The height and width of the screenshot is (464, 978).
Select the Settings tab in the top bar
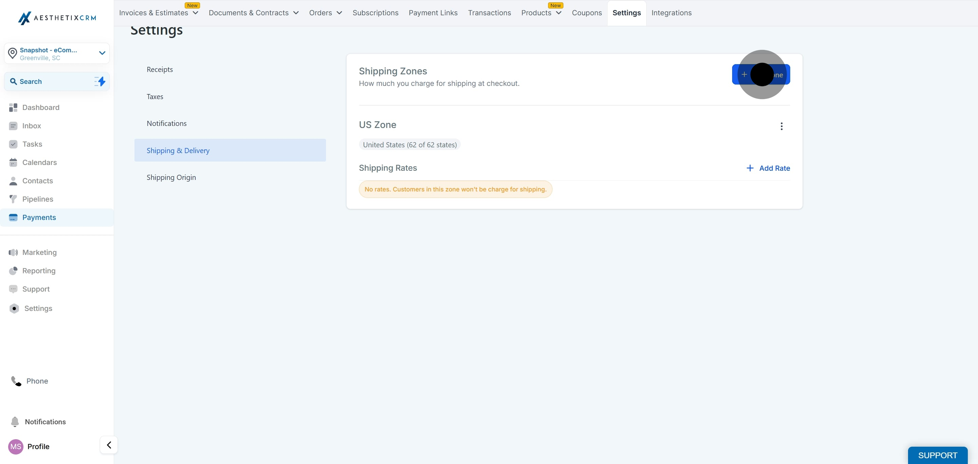pyautogui.click(x=627, y=13)
